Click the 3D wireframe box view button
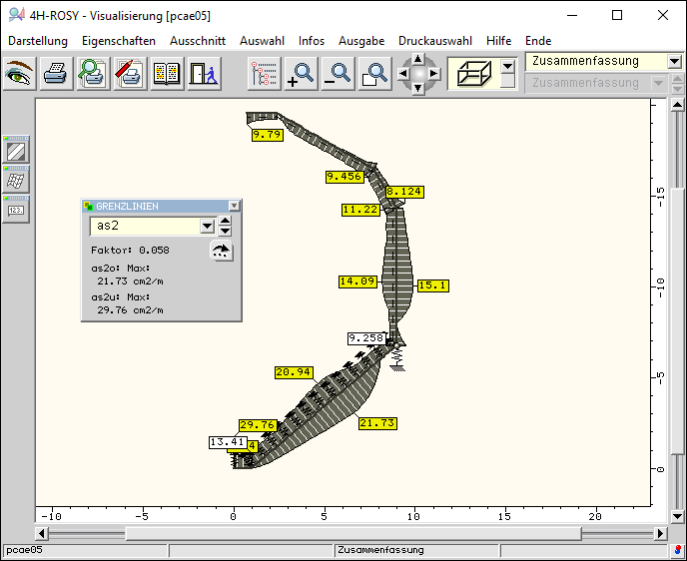 point(472,73)
